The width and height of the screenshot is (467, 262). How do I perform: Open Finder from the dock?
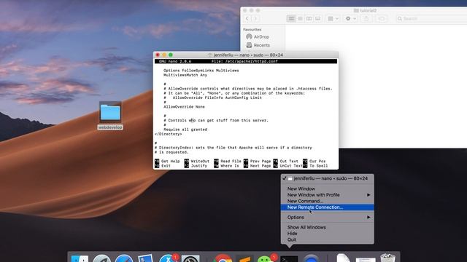point(80,258)
